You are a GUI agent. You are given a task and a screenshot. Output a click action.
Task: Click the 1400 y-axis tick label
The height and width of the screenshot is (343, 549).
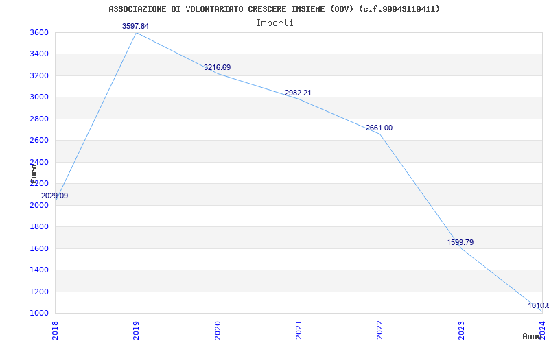coord(39,270)
